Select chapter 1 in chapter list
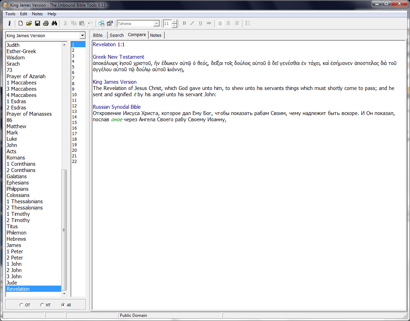Screen dimensions: 410x321 [78, 45]
